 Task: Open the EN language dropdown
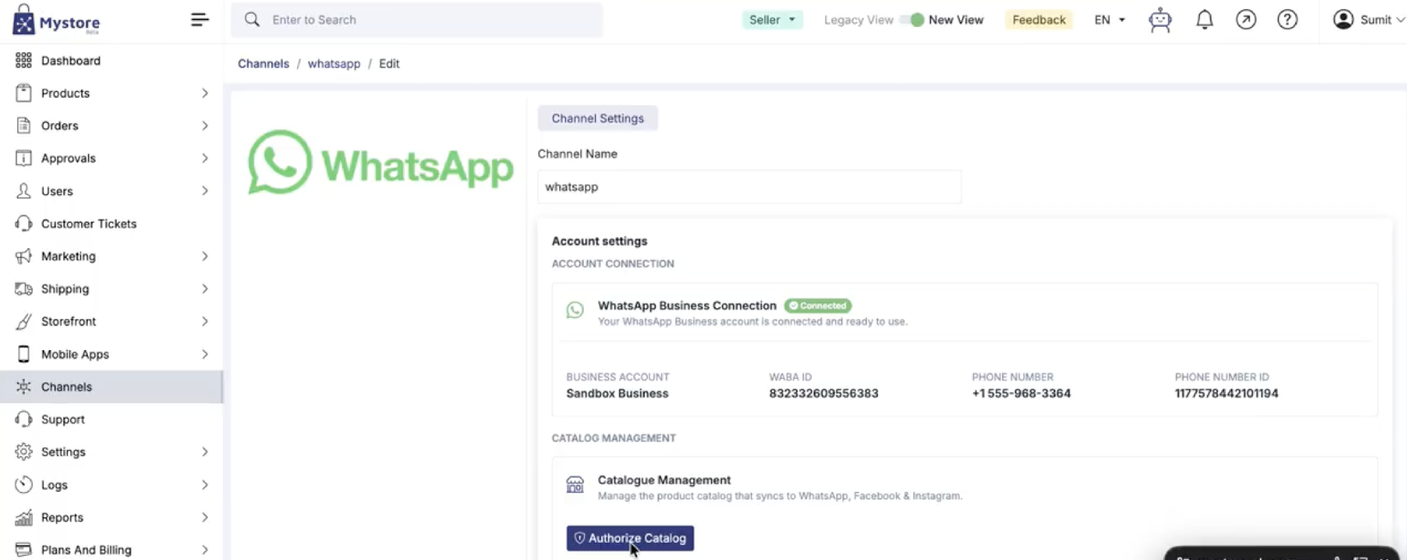pyautogui.click(x=1109, y=20)
